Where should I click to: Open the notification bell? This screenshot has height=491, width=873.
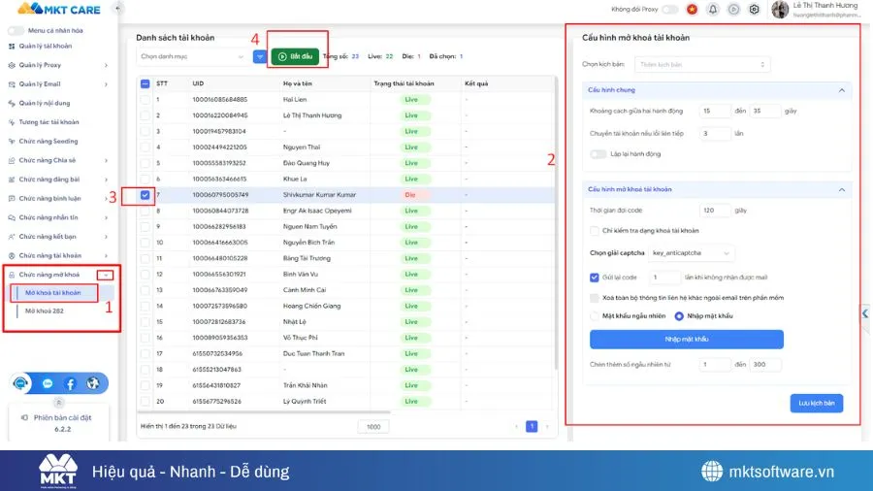tap(713, 9)
